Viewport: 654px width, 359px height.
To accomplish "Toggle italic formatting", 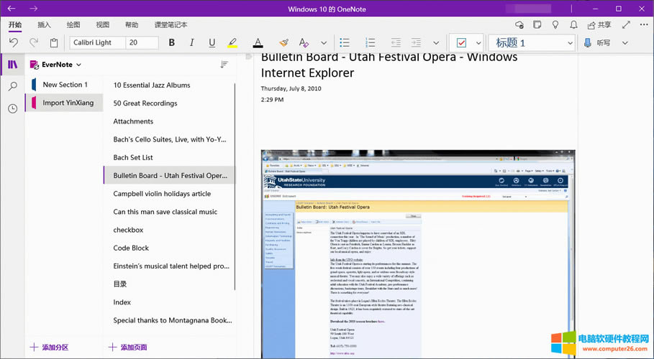I will click(191, 43).
